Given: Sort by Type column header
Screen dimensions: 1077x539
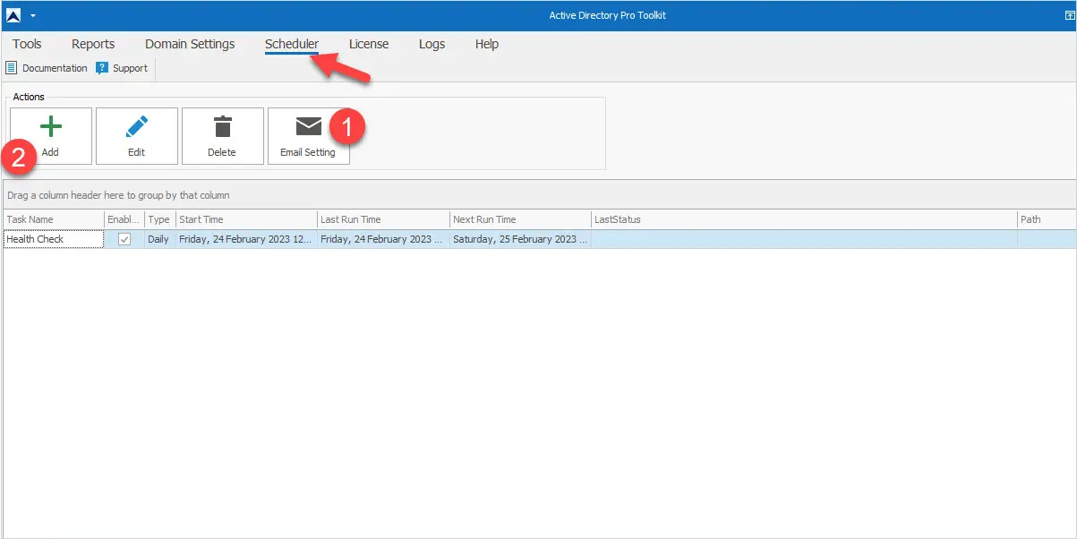Looking at the screenshot, I should [159, 219].
